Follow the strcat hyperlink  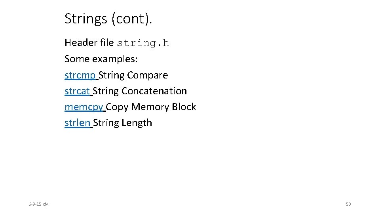click(x=77, y=91)
